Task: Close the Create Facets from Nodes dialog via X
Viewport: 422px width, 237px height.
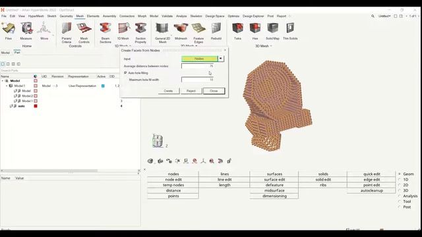Action: 226,50
